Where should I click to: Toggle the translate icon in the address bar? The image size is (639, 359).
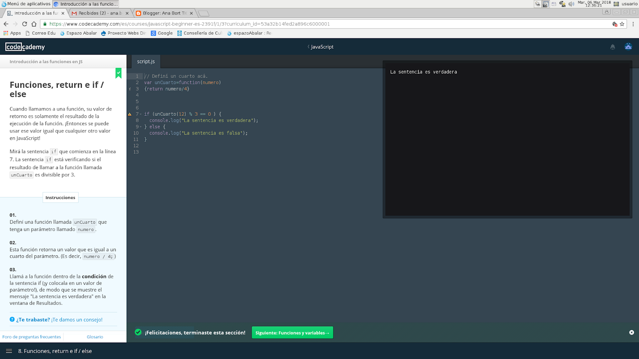pos(614,24)
